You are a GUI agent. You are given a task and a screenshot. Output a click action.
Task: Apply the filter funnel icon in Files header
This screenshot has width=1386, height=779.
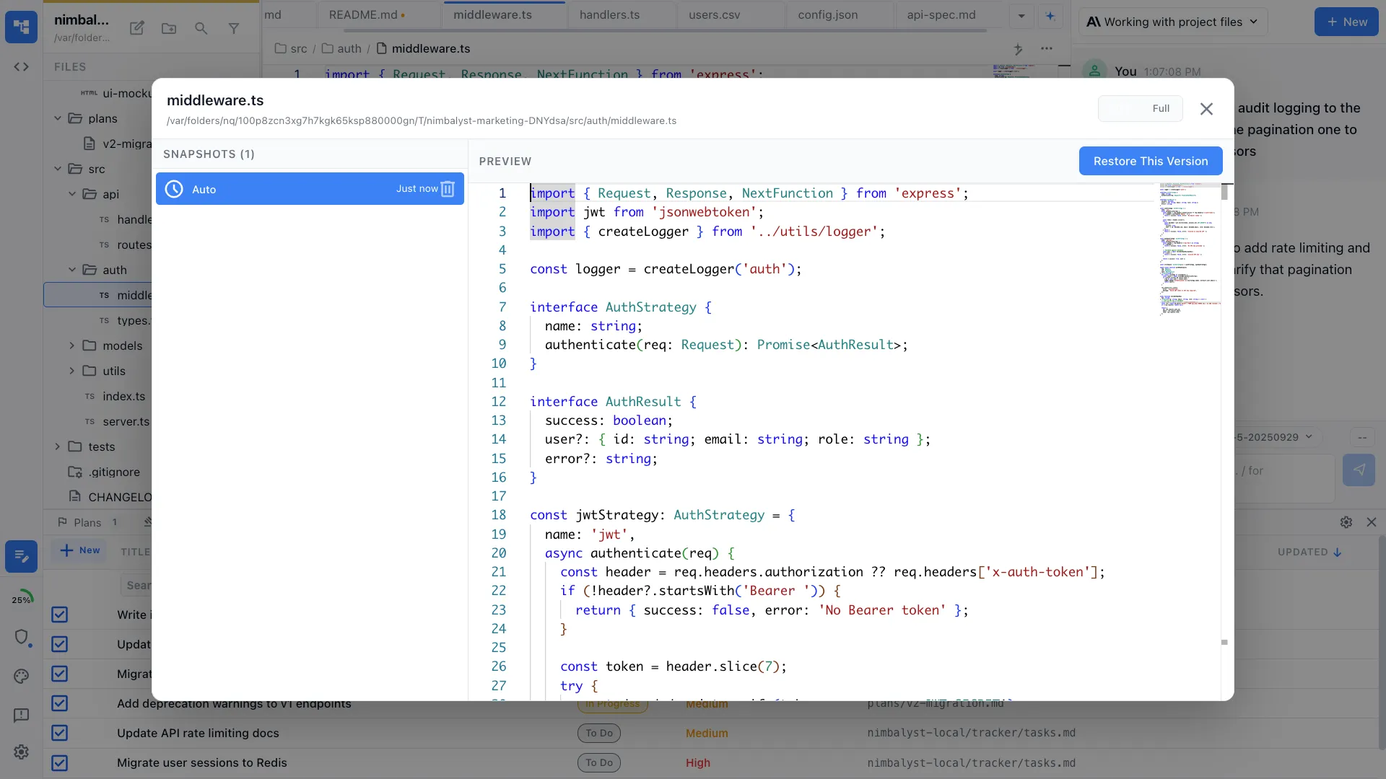(234, 28)
